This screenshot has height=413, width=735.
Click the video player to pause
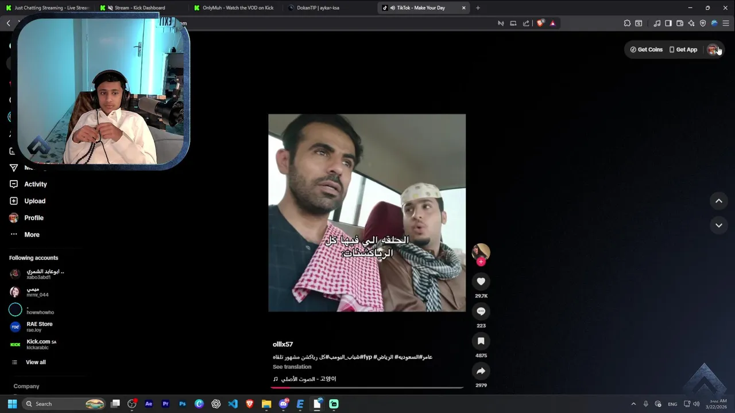pyautogui.click(x=367, y=213)
